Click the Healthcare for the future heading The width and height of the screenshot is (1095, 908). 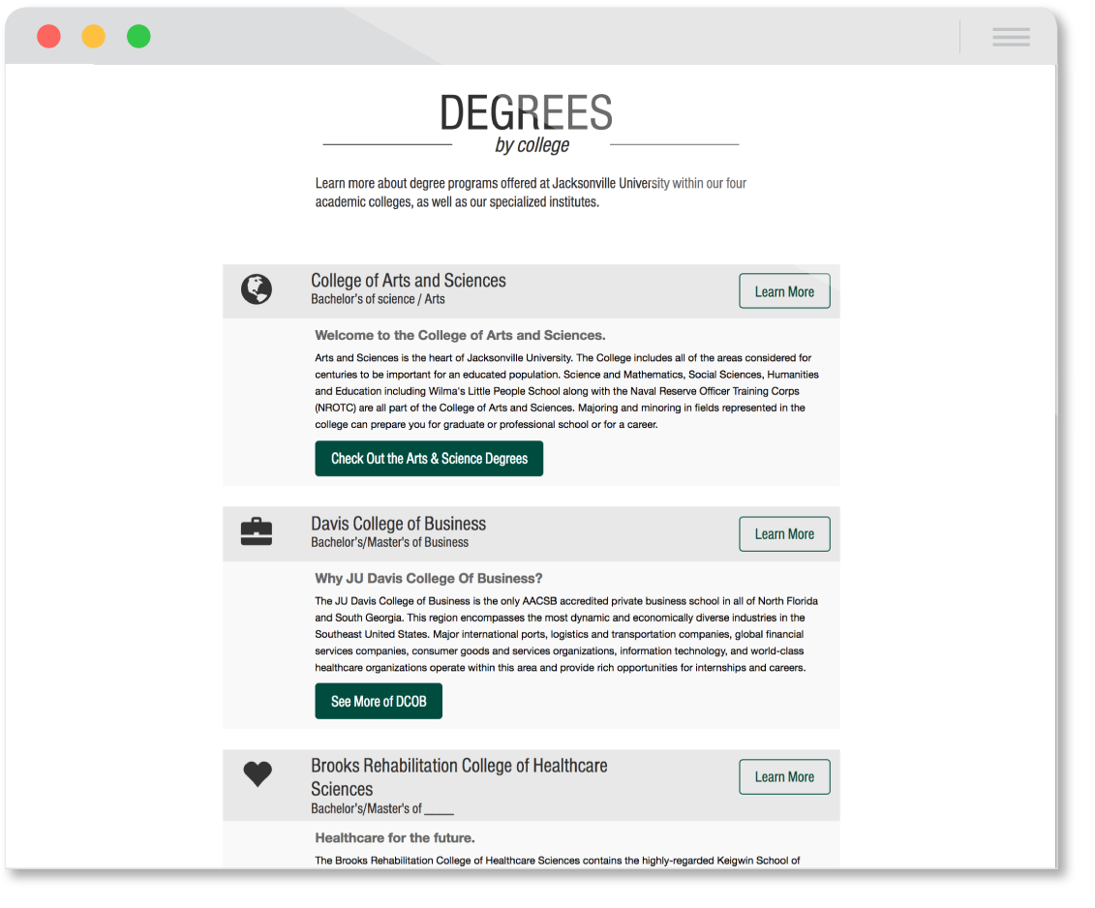394,838
